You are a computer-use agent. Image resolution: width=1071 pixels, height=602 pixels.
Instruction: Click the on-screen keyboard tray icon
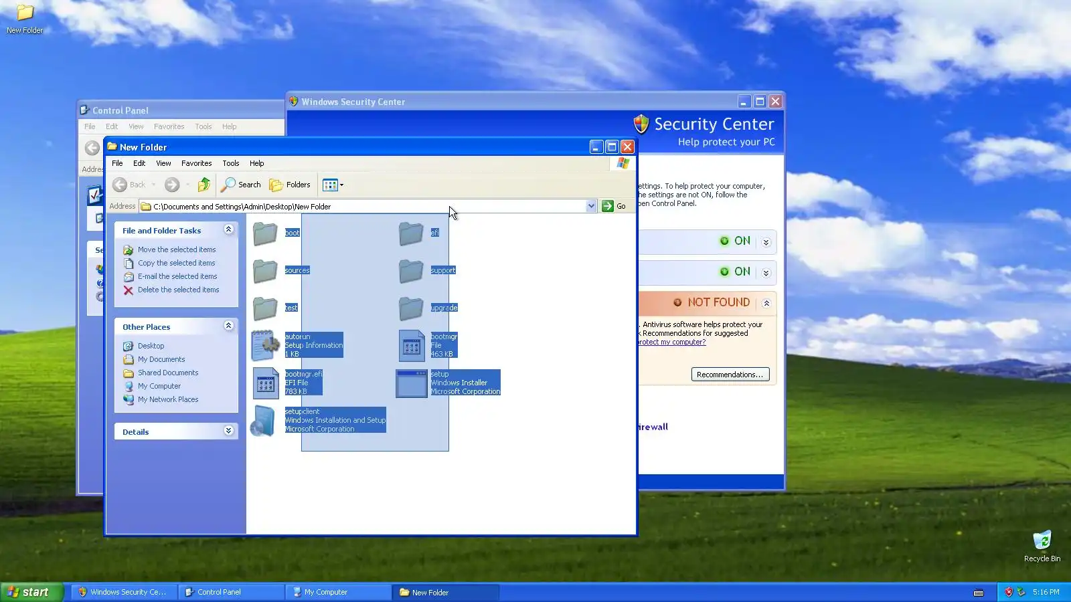point(979,593)
